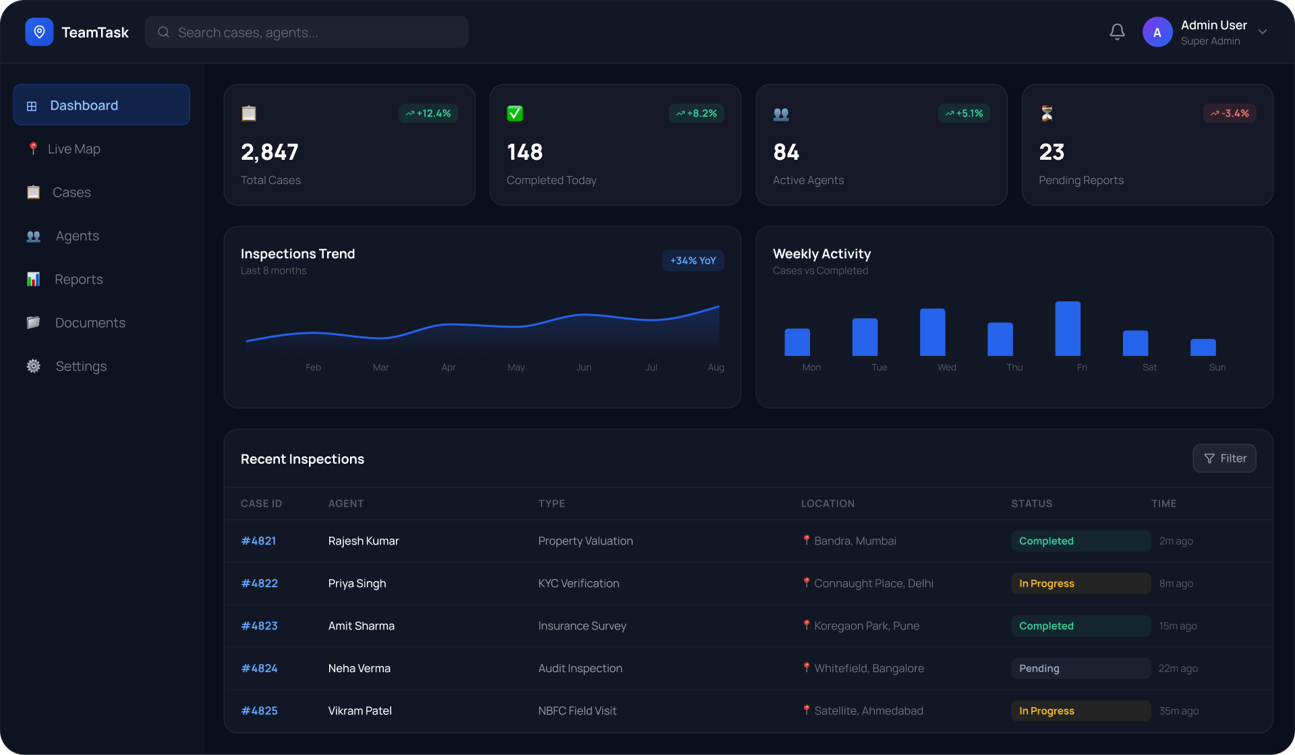Click In Progress status for Vikram Patel
This screenshot has height=755, width=1295.
point(1081,711)
